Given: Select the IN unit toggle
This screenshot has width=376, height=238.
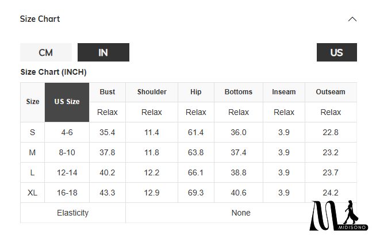Looking at the screenshot, I should coord(103,52).
